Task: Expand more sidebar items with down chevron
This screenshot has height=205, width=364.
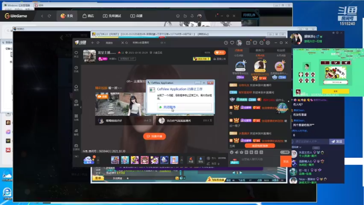Action: point(76,156)
